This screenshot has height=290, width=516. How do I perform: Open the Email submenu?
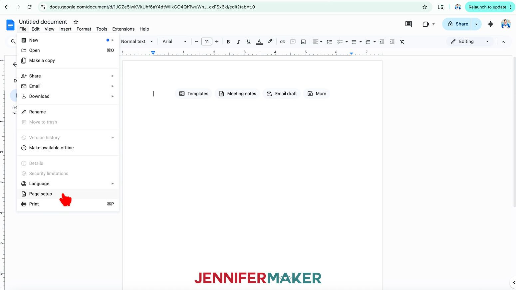pos(68,86)
